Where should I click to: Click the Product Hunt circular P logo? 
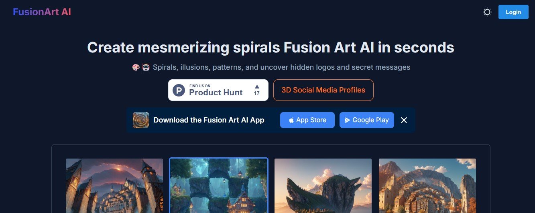(x=179, y=90)
